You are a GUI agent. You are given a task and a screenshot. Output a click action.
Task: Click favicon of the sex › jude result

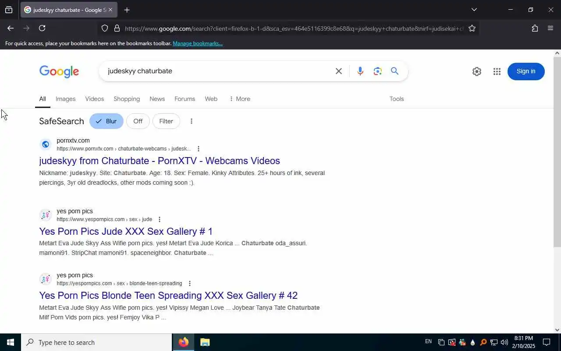click(46, 215)
